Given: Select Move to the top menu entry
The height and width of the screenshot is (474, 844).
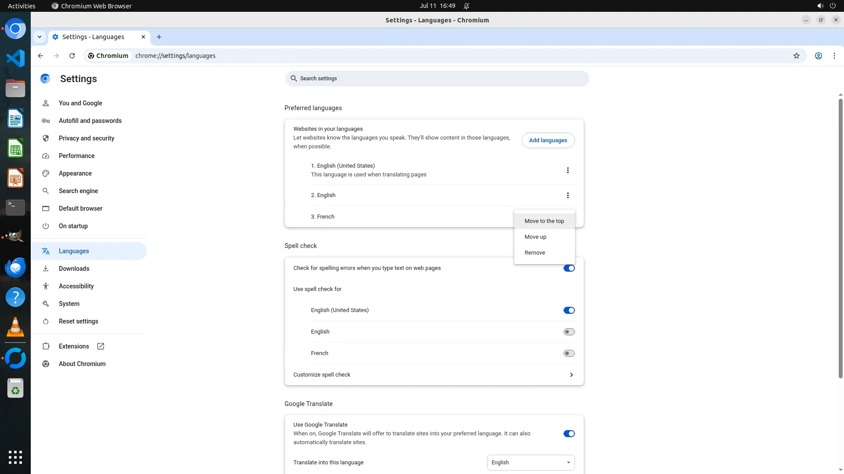Looking at the screenshot, I should [x=544, y=221].
